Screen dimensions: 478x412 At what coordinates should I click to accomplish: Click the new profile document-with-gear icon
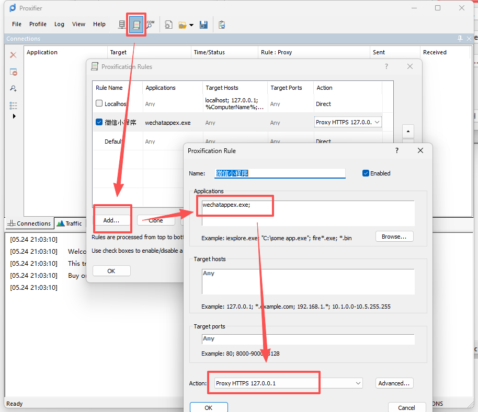point(168,25)
